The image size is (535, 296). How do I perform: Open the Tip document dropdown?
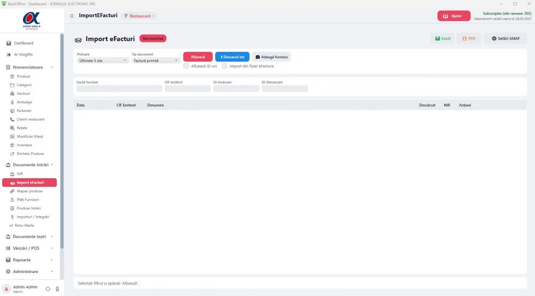[x=156, y=60]
